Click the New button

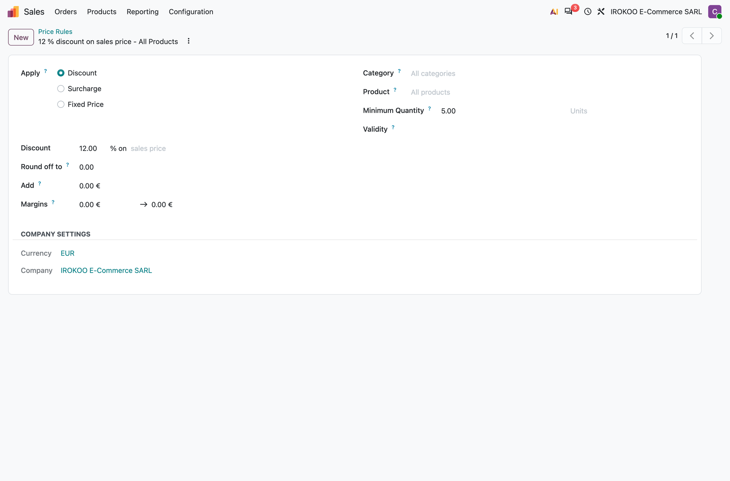pos(21,37)
